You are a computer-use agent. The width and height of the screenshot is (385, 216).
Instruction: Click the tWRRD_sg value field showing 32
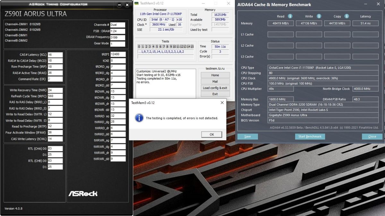pos(118,116)
